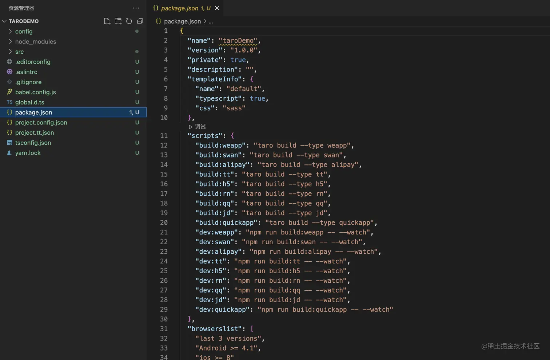Click the "sass" css value on line 9
Image resolution: width=550 pixels, height=360 pixels.
coord(234,108)
